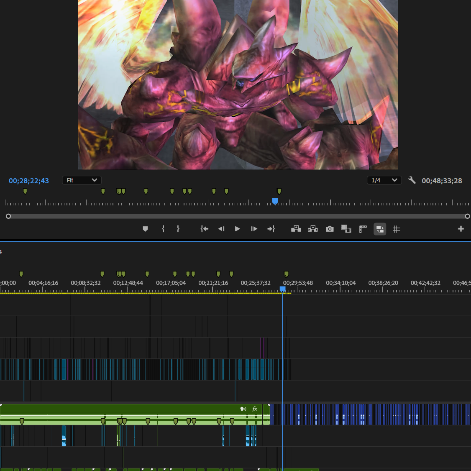Click the Lift button
The image size is (471, 471).
(x=296, y=229)
